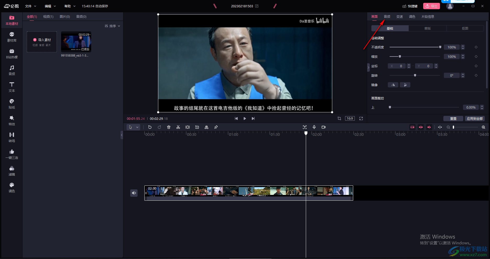Collapse the properties panel with right chevron
The height and width of the screenshot is (259, 490).
(x=368, y=67)
